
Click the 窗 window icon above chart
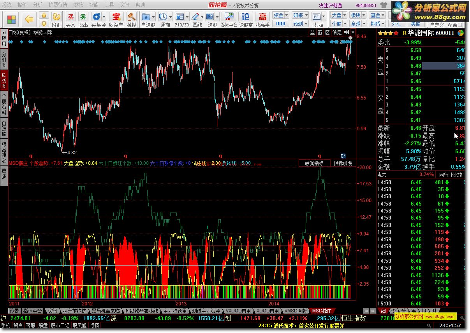pos(320,32)
